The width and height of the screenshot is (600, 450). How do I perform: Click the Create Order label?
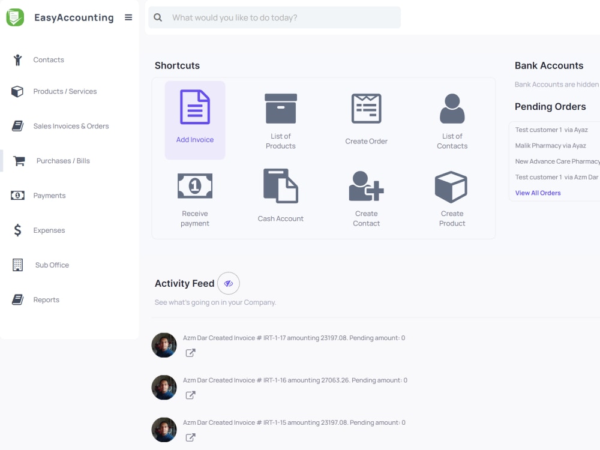[366, 141]
